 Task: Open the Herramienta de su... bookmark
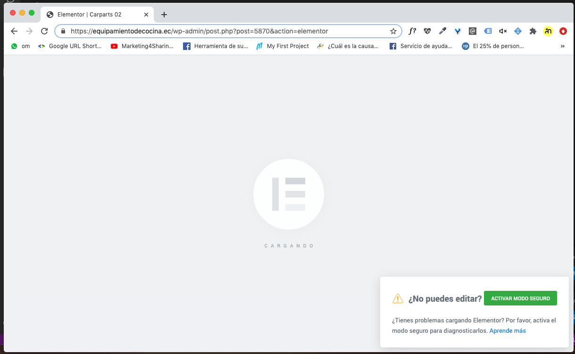click(216, 46)
